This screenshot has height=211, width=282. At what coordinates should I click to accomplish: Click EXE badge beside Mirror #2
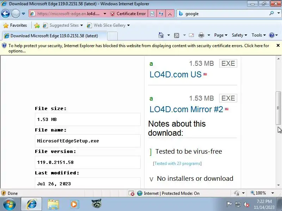[x=228, y=98]
